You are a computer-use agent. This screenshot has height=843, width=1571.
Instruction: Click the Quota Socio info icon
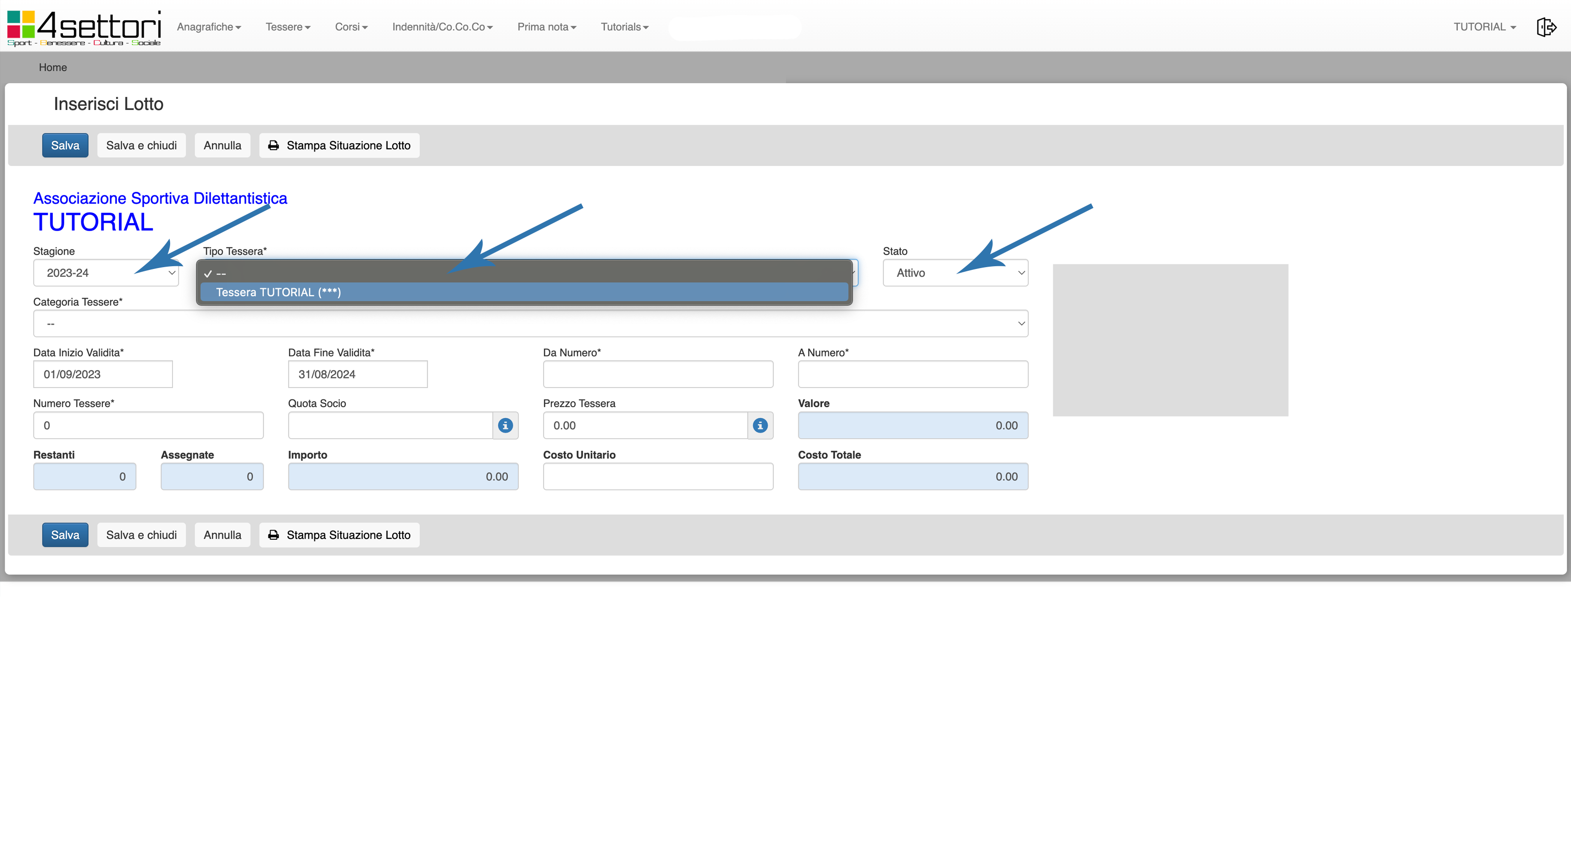(505, 426)
